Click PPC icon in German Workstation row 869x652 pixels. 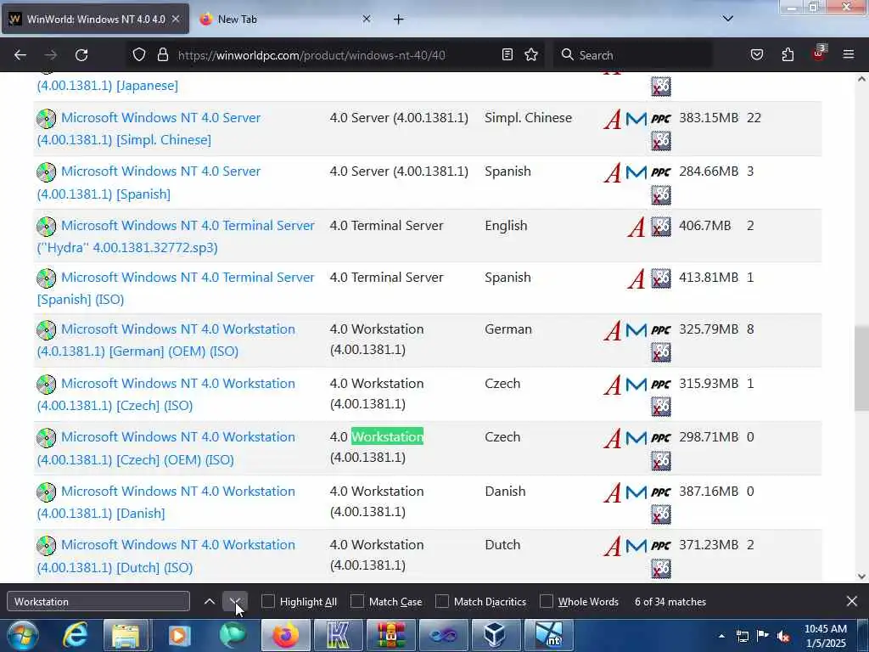point(660,330)
